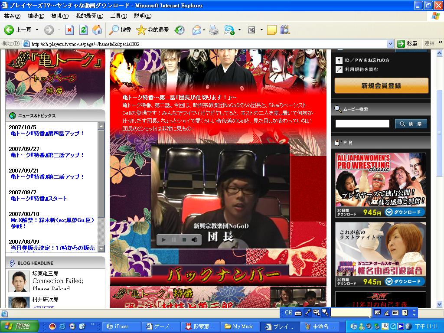Image resolution: width=444 pixels, height=333 pixels.
Task: Expand the edit button dropdown arrow
Action: 261,30
